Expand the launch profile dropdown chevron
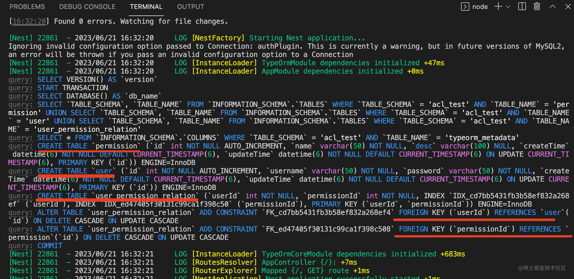Viewport: 574px width, 279px height. (508, 7)
